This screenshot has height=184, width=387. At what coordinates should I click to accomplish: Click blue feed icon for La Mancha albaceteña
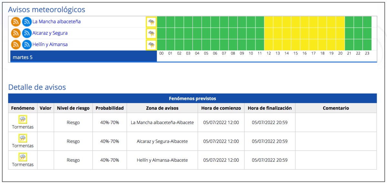[27, 22]
